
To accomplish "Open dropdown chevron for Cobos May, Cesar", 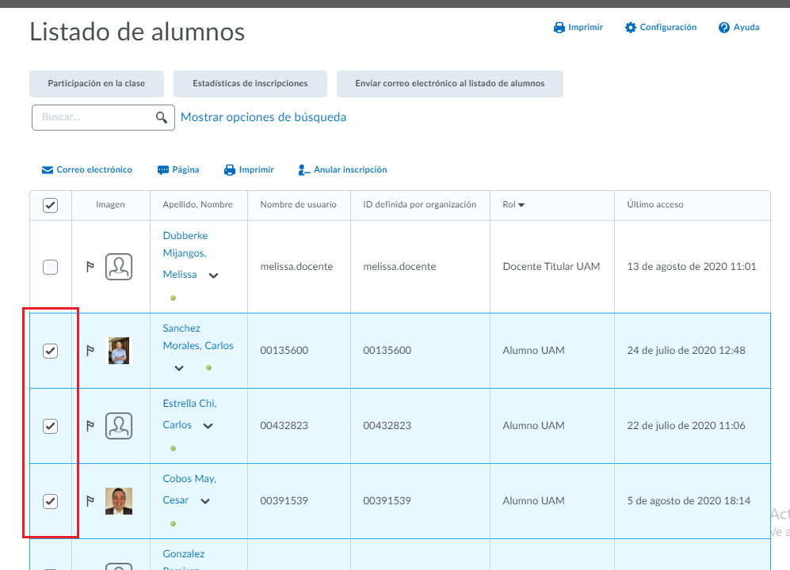I will tap(205, 501).
